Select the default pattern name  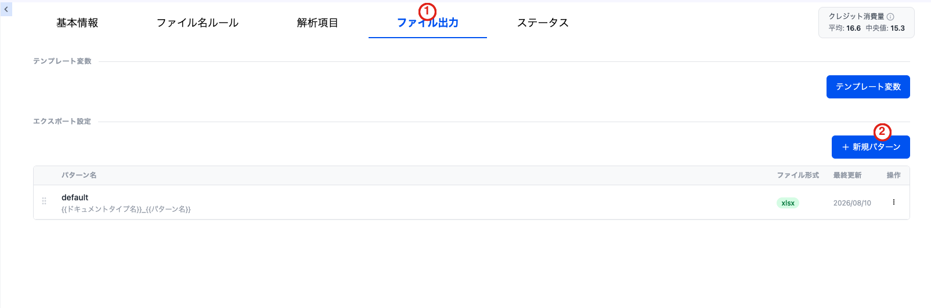[75, 197]
